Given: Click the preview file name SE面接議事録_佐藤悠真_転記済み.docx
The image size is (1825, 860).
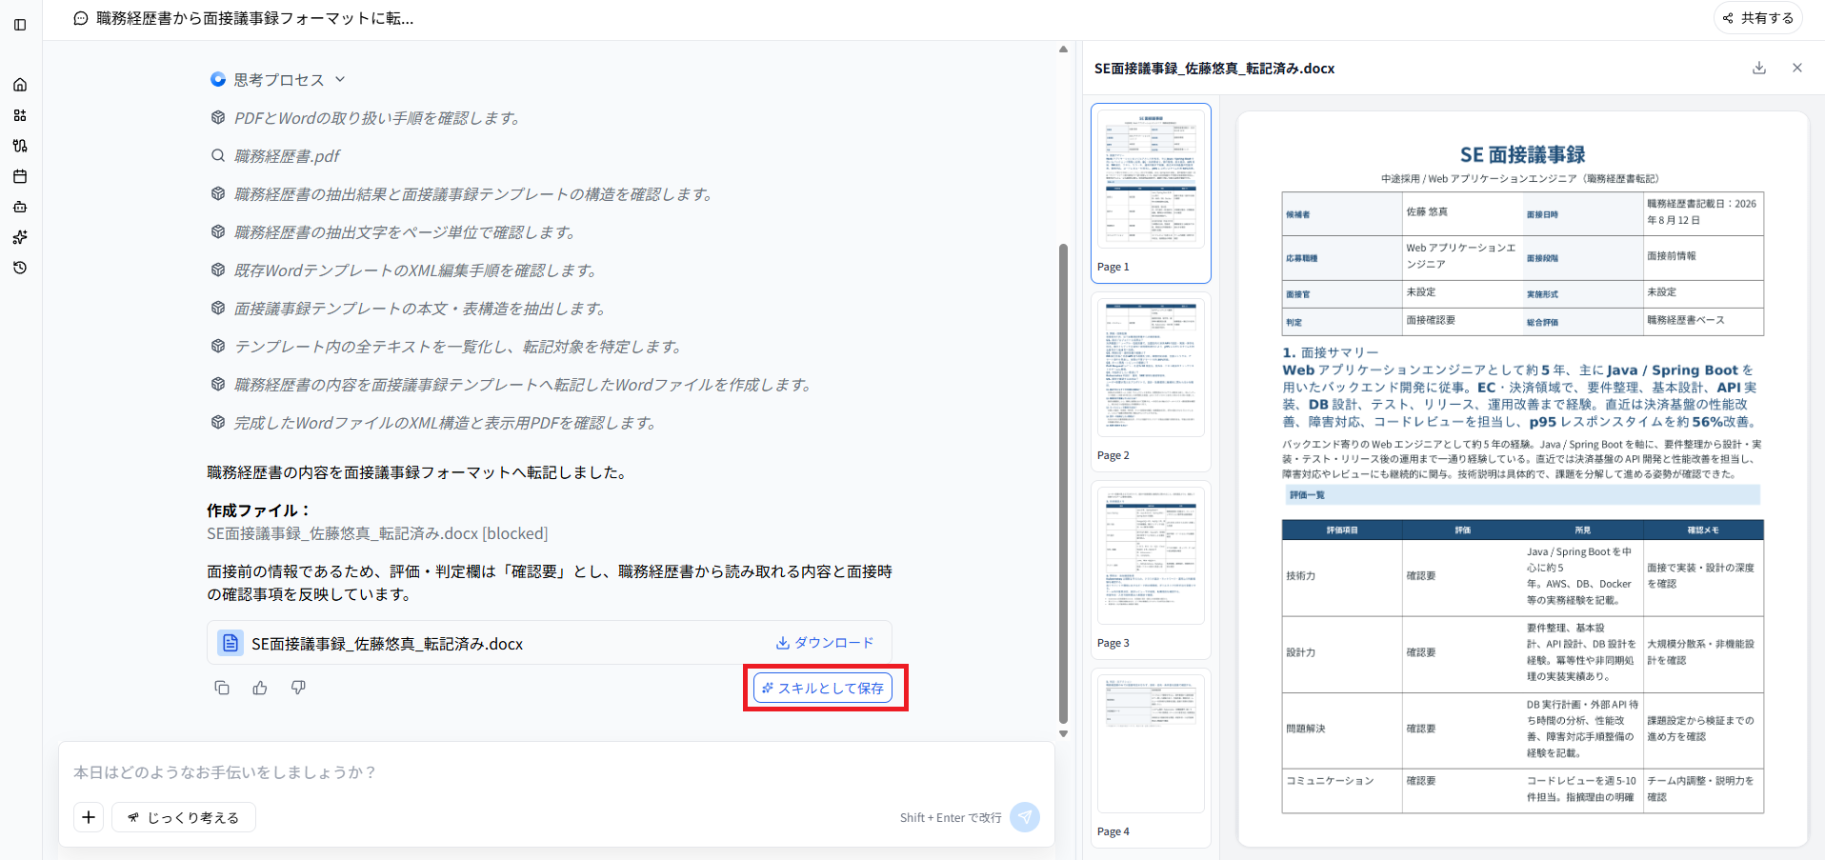Looking at the screenshot, I should [1214, 69].
